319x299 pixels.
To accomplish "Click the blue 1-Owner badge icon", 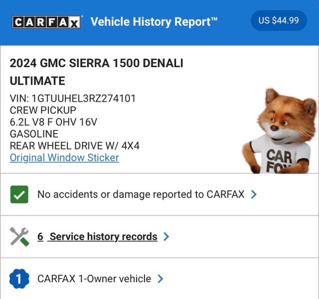I will click(19, 279).
